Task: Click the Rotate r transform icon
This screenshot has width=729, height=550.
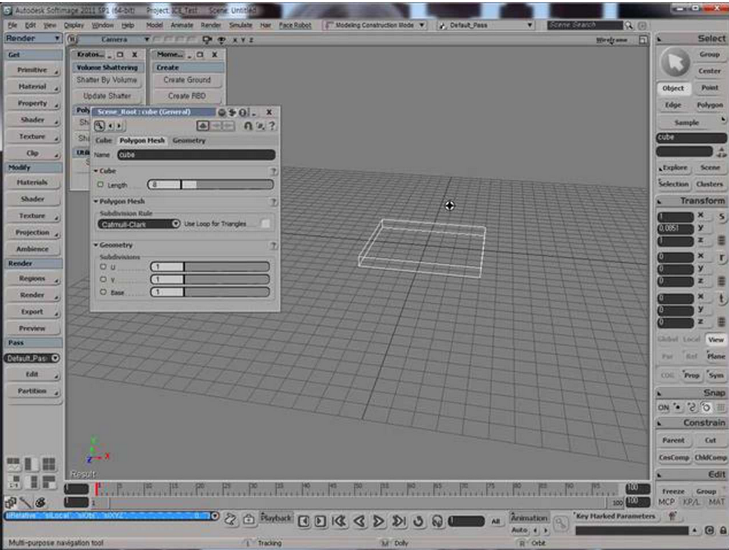Action: [721, 258]
